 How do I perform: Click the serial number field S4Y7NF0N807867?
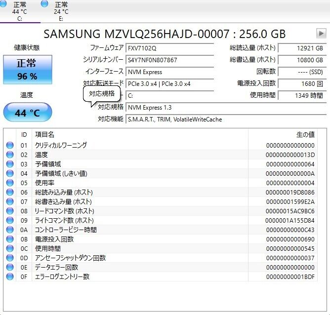[169, 60]
